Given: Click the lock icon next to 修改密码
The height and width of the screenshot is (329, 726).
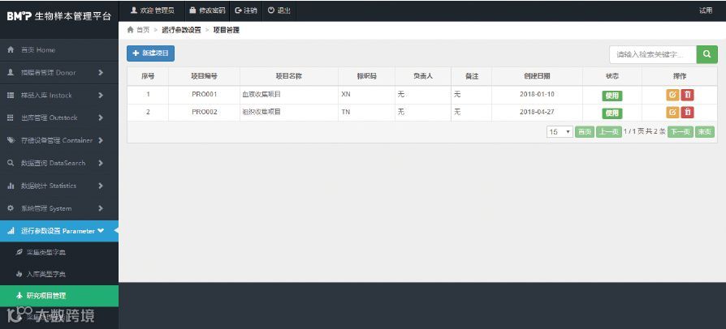Looking at the screenshot, I should pyautogui.click(x=192, y=11).
